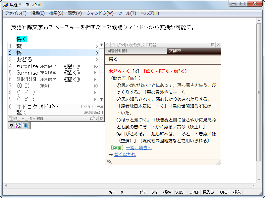The image size is (265, 198).
Task: Select candidate 8 emoticon (ﾟ-ﾟ)
Action: [x=53, y=92]
